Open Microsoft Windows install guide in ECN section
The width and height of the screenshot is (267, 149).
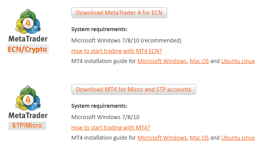click(x=162, y=61)
